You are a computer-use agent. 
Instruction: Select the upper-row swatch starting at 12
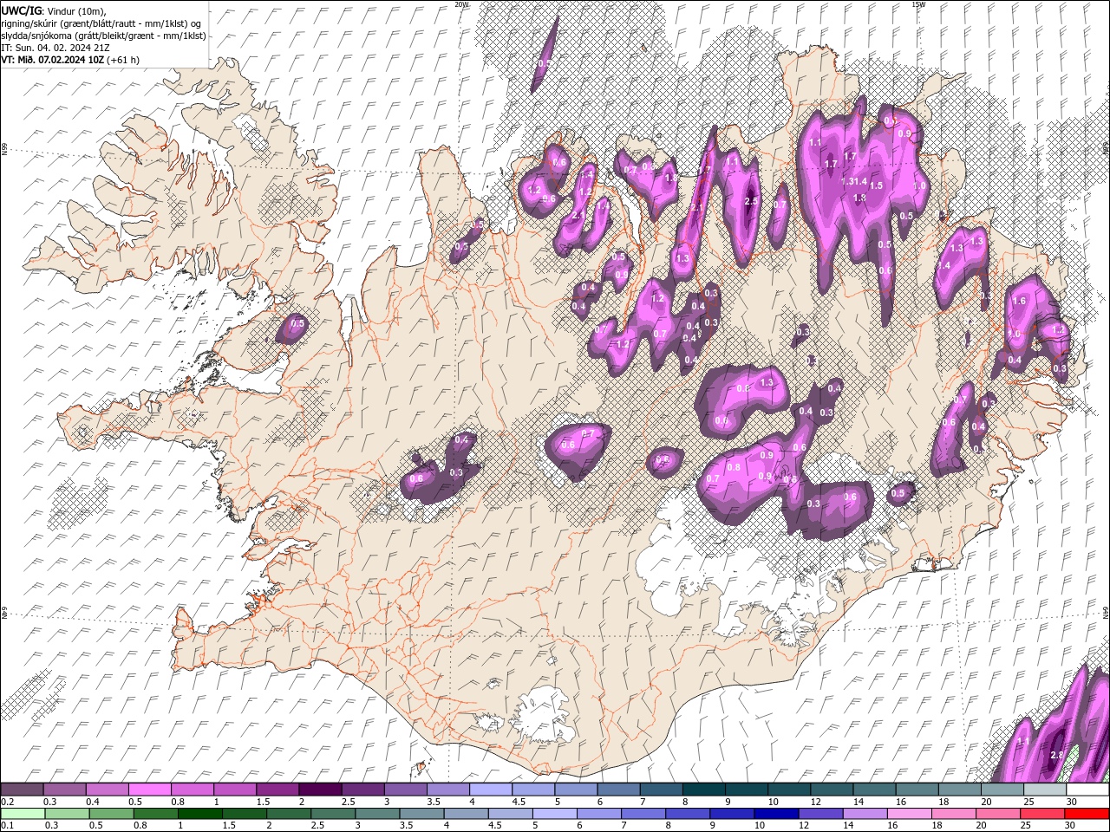coord(832,790)
